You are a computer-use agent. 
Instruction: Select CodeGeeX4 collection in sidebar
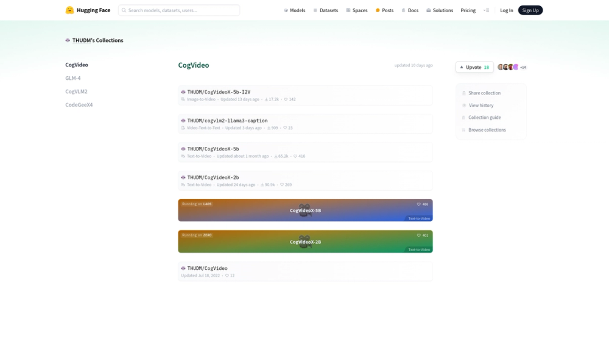point(79,105)
